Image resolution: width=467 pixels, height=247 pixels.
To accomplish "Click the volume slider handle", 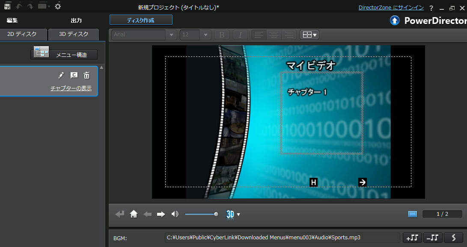I will [x=216, y=214].
